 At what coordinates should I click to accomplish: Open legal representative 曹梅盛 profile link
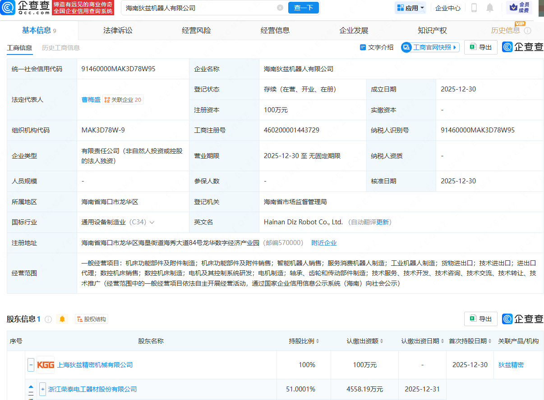click(x=91, y=100)
